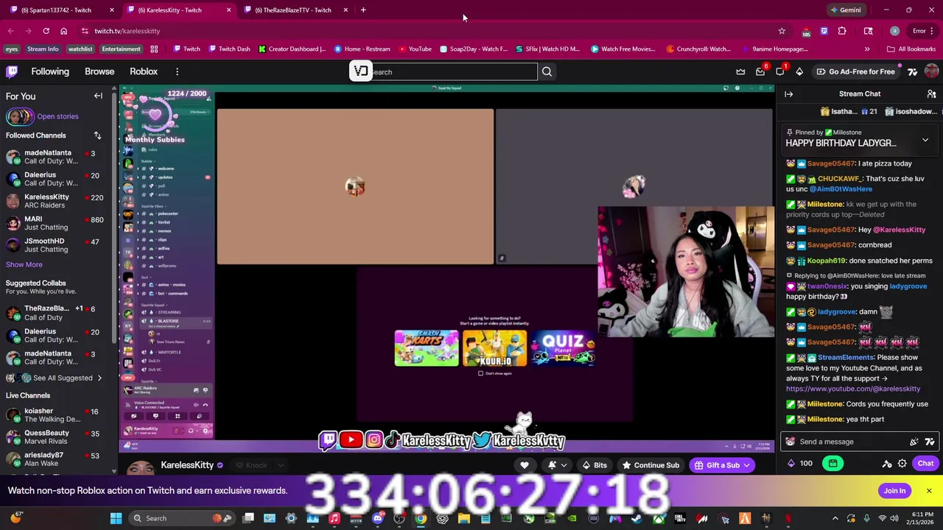Click the heart follow button

point(525,465)
